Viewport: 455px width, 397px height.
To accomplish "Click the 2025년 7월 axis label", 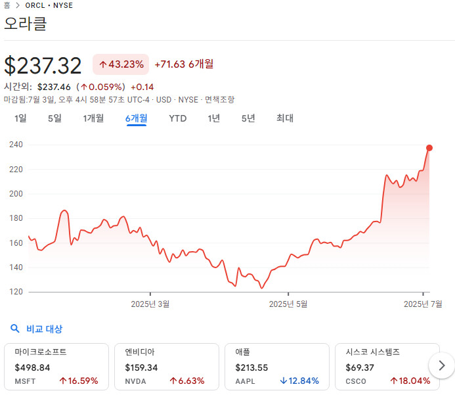I will [423, 304].
